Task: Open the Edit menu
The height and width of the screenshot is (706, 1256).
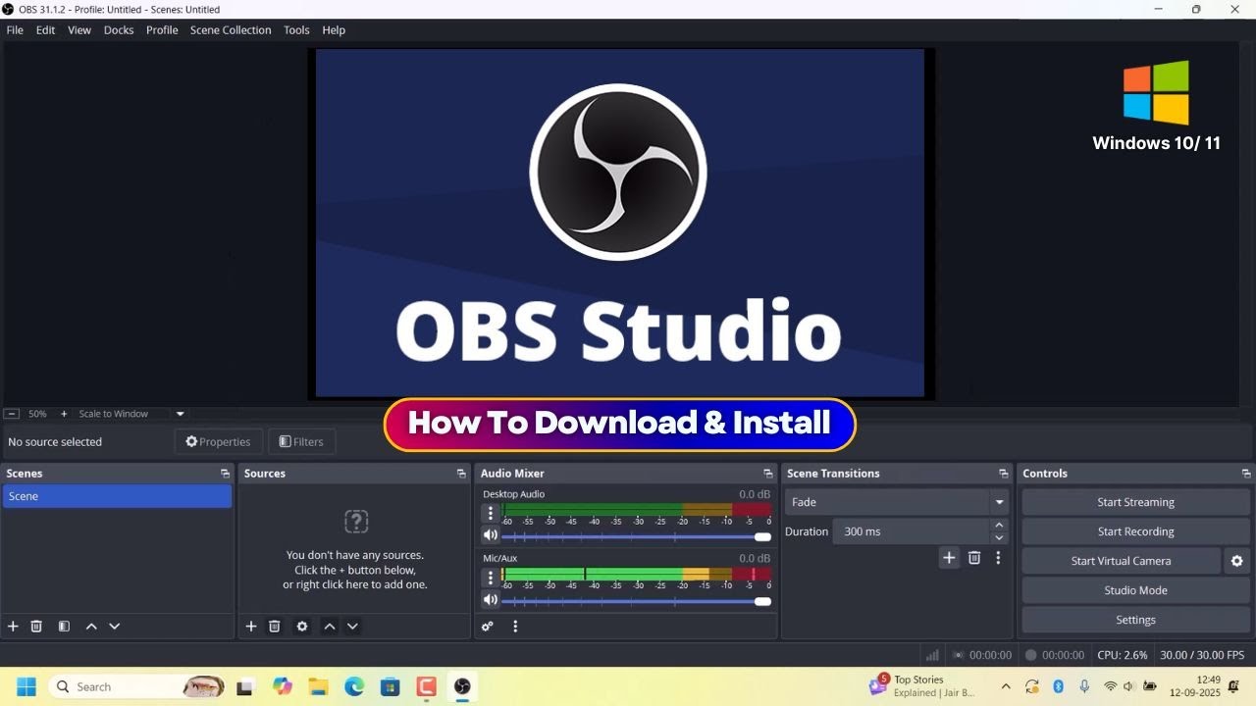Action: coord(46,30)
